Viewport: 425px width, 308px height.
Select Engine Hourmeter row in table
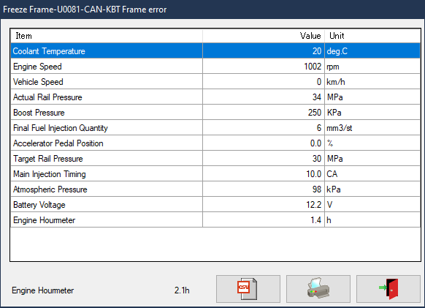point(215,219)
